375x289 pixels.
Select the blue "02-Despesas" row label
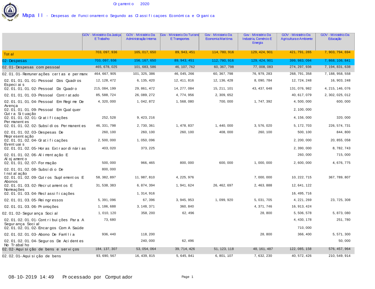[14, 61]
